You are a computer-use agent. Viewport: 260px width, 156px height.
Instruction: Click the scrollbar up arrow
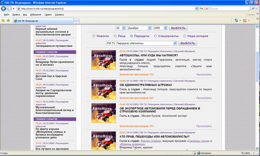pyautogui.click(x=257, y=26)
